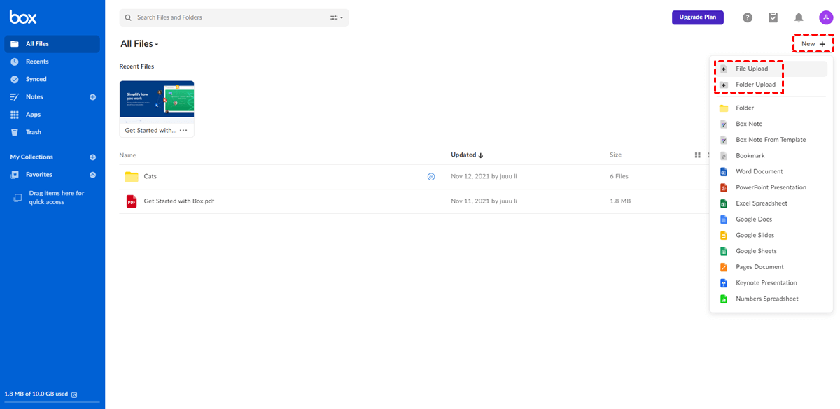Switch to grid view icon
The width and height of the screenshot is (840, 409).
[697, 155]
